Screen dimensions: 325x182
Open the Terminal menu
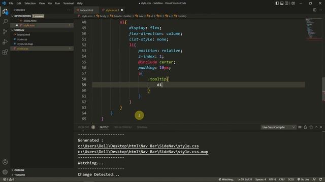point(68,4)
